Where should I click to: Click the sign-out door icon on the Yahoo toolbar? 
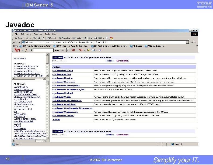pyautogui.click(x=100, y=50)
